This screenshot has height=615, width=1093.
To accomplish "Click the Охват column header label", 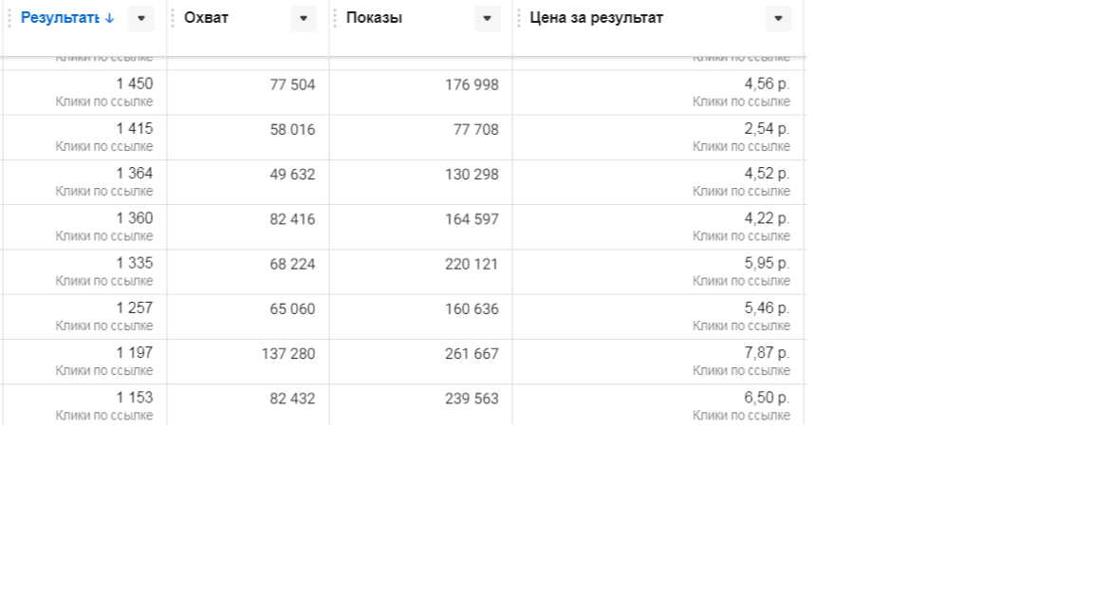I will [x=206, y=18].
